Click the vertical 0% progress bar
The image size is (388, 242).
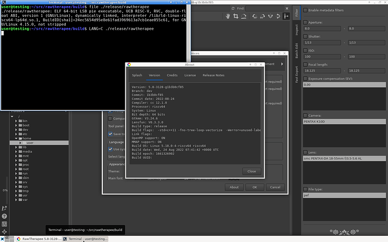(x=7, y=190)
